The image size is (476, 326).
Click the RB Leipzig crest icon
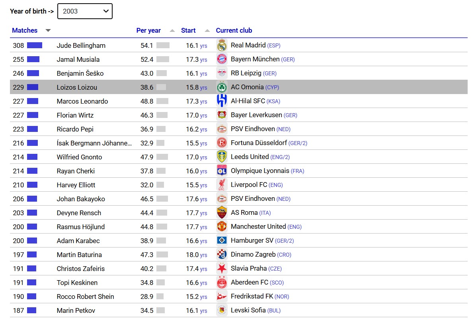tap(222, 73)
